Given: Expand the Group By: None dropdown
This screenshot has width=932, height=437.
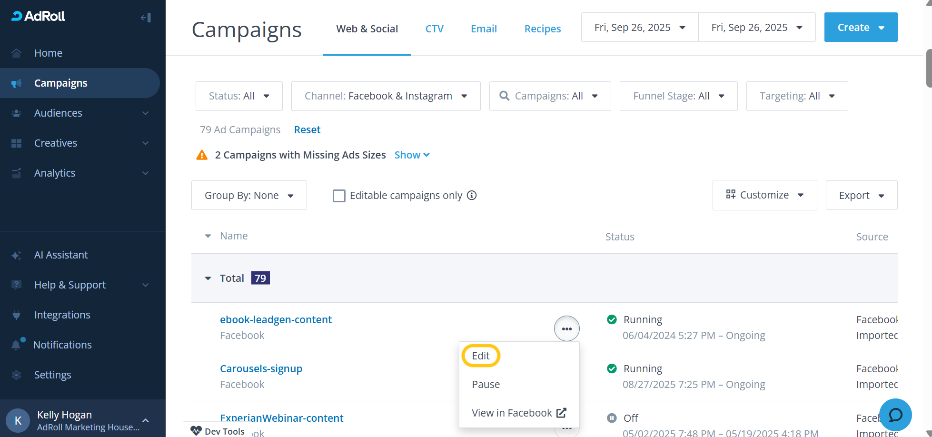Looking at the screenshot, I should (249, 195).
